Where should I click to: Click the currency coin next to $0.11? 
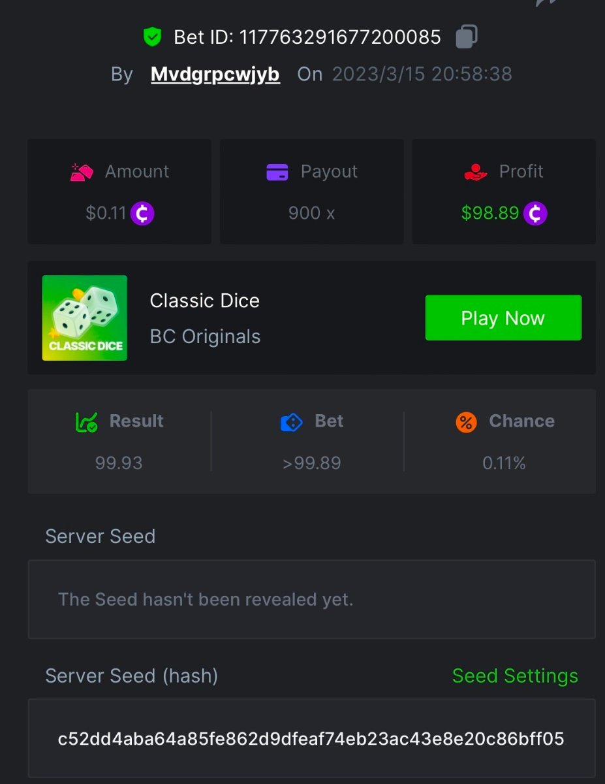[142, 213]
